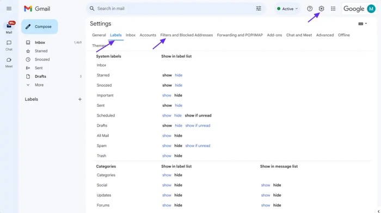
Task: Click the Compose button
Action: tap(39, 27)
